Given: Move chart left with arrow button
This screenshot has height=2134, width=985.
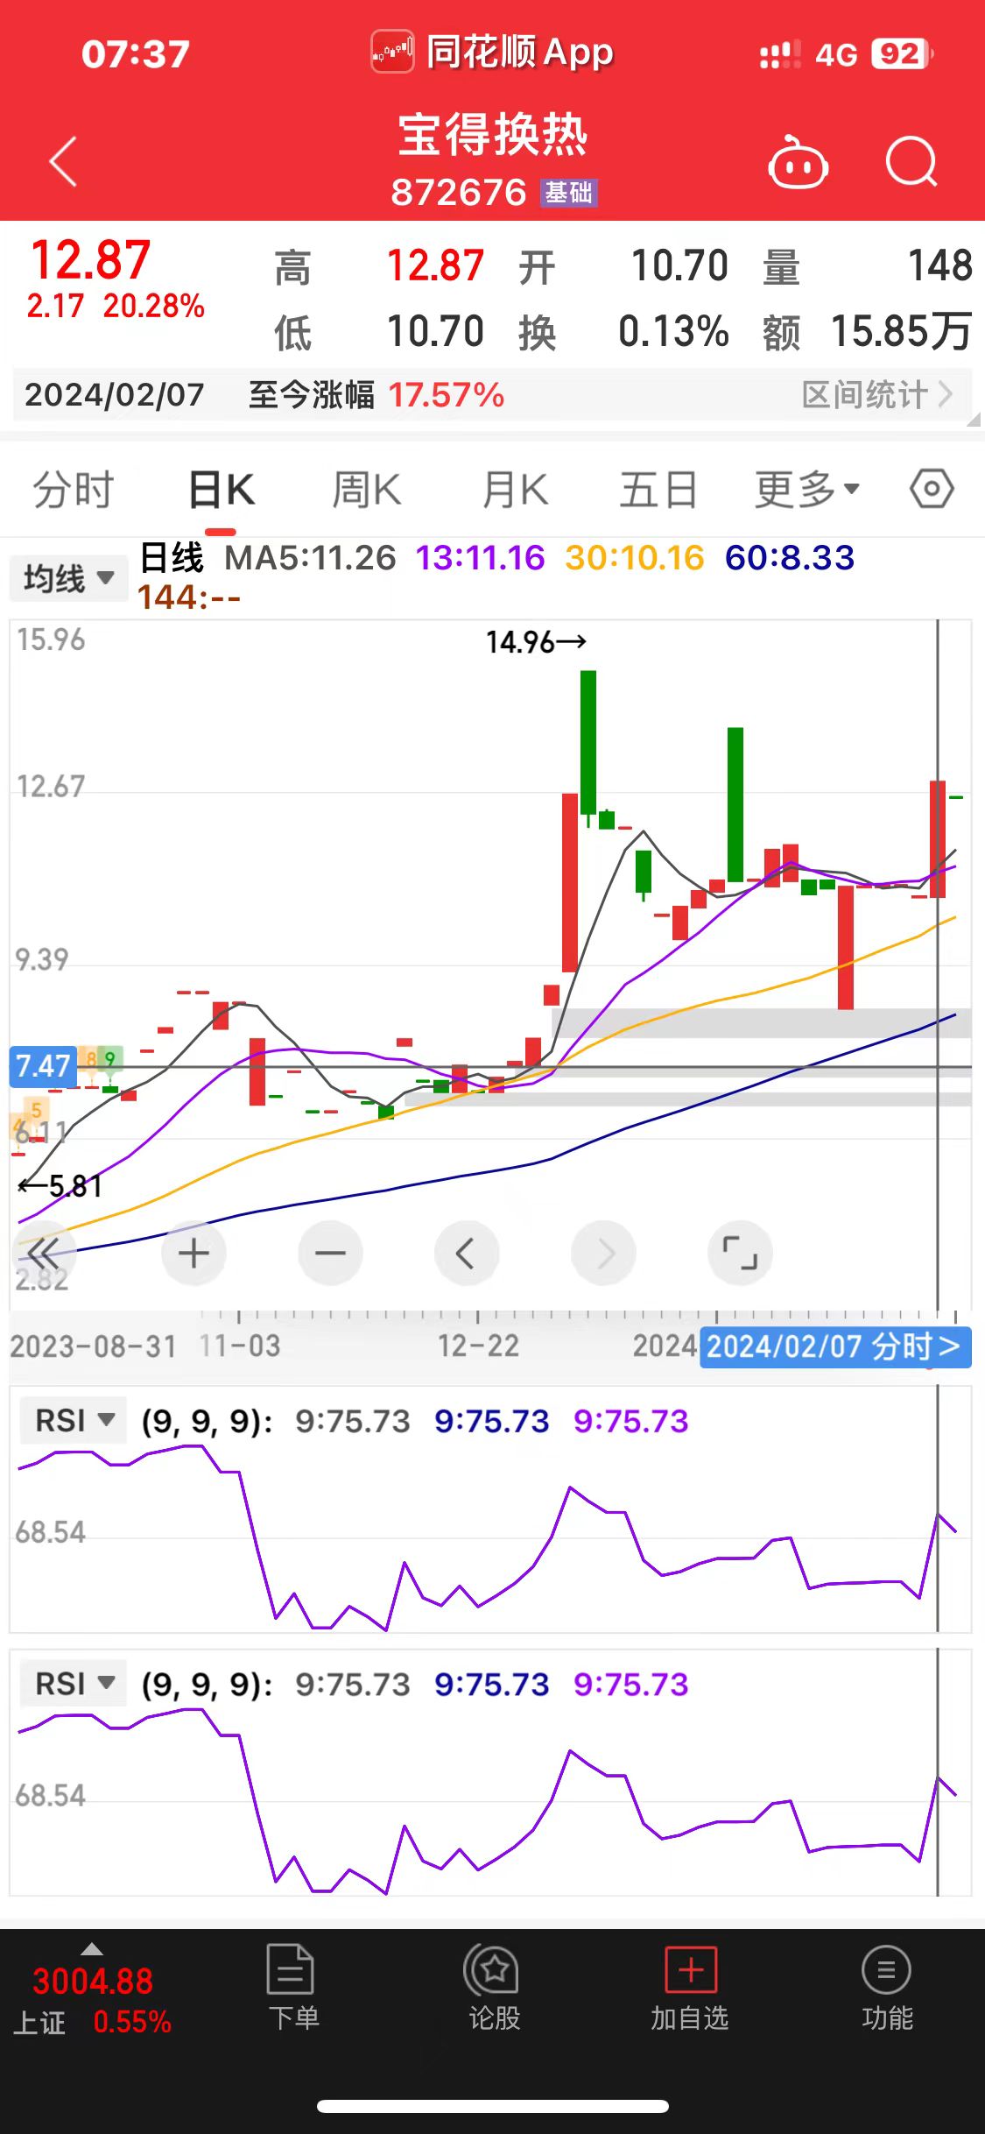Looking at the screenshot, I should (x=467, y=1254).
